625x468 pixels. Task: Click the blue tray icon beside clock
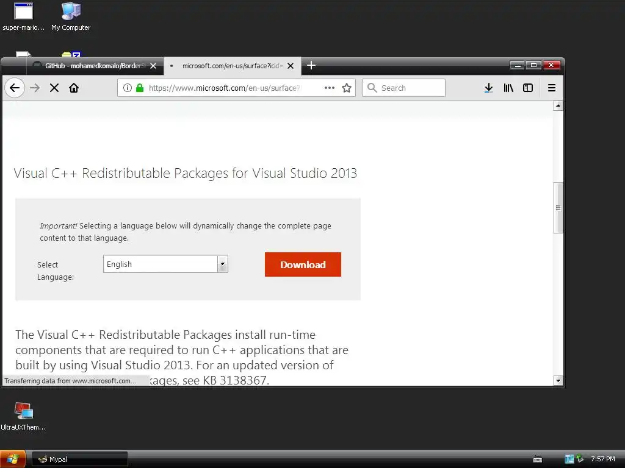click(x=569, y=459)
